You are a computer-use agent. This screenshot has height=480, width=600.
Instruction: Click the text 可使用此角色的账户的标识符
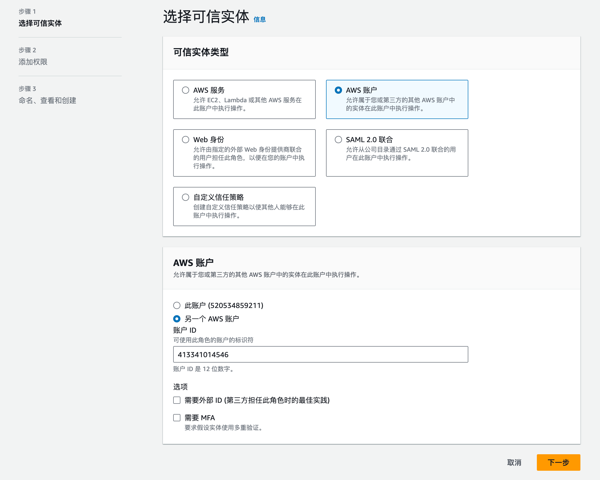tap(213, 340)
